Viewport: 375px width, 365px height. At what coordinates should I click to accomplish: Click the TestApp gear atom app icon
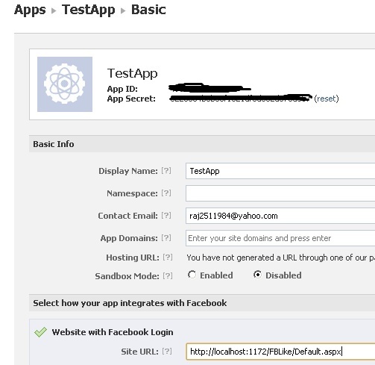point(65,84)
